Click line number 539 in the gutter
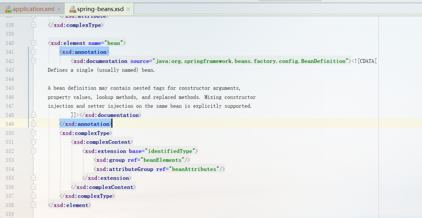 point(10,34)
